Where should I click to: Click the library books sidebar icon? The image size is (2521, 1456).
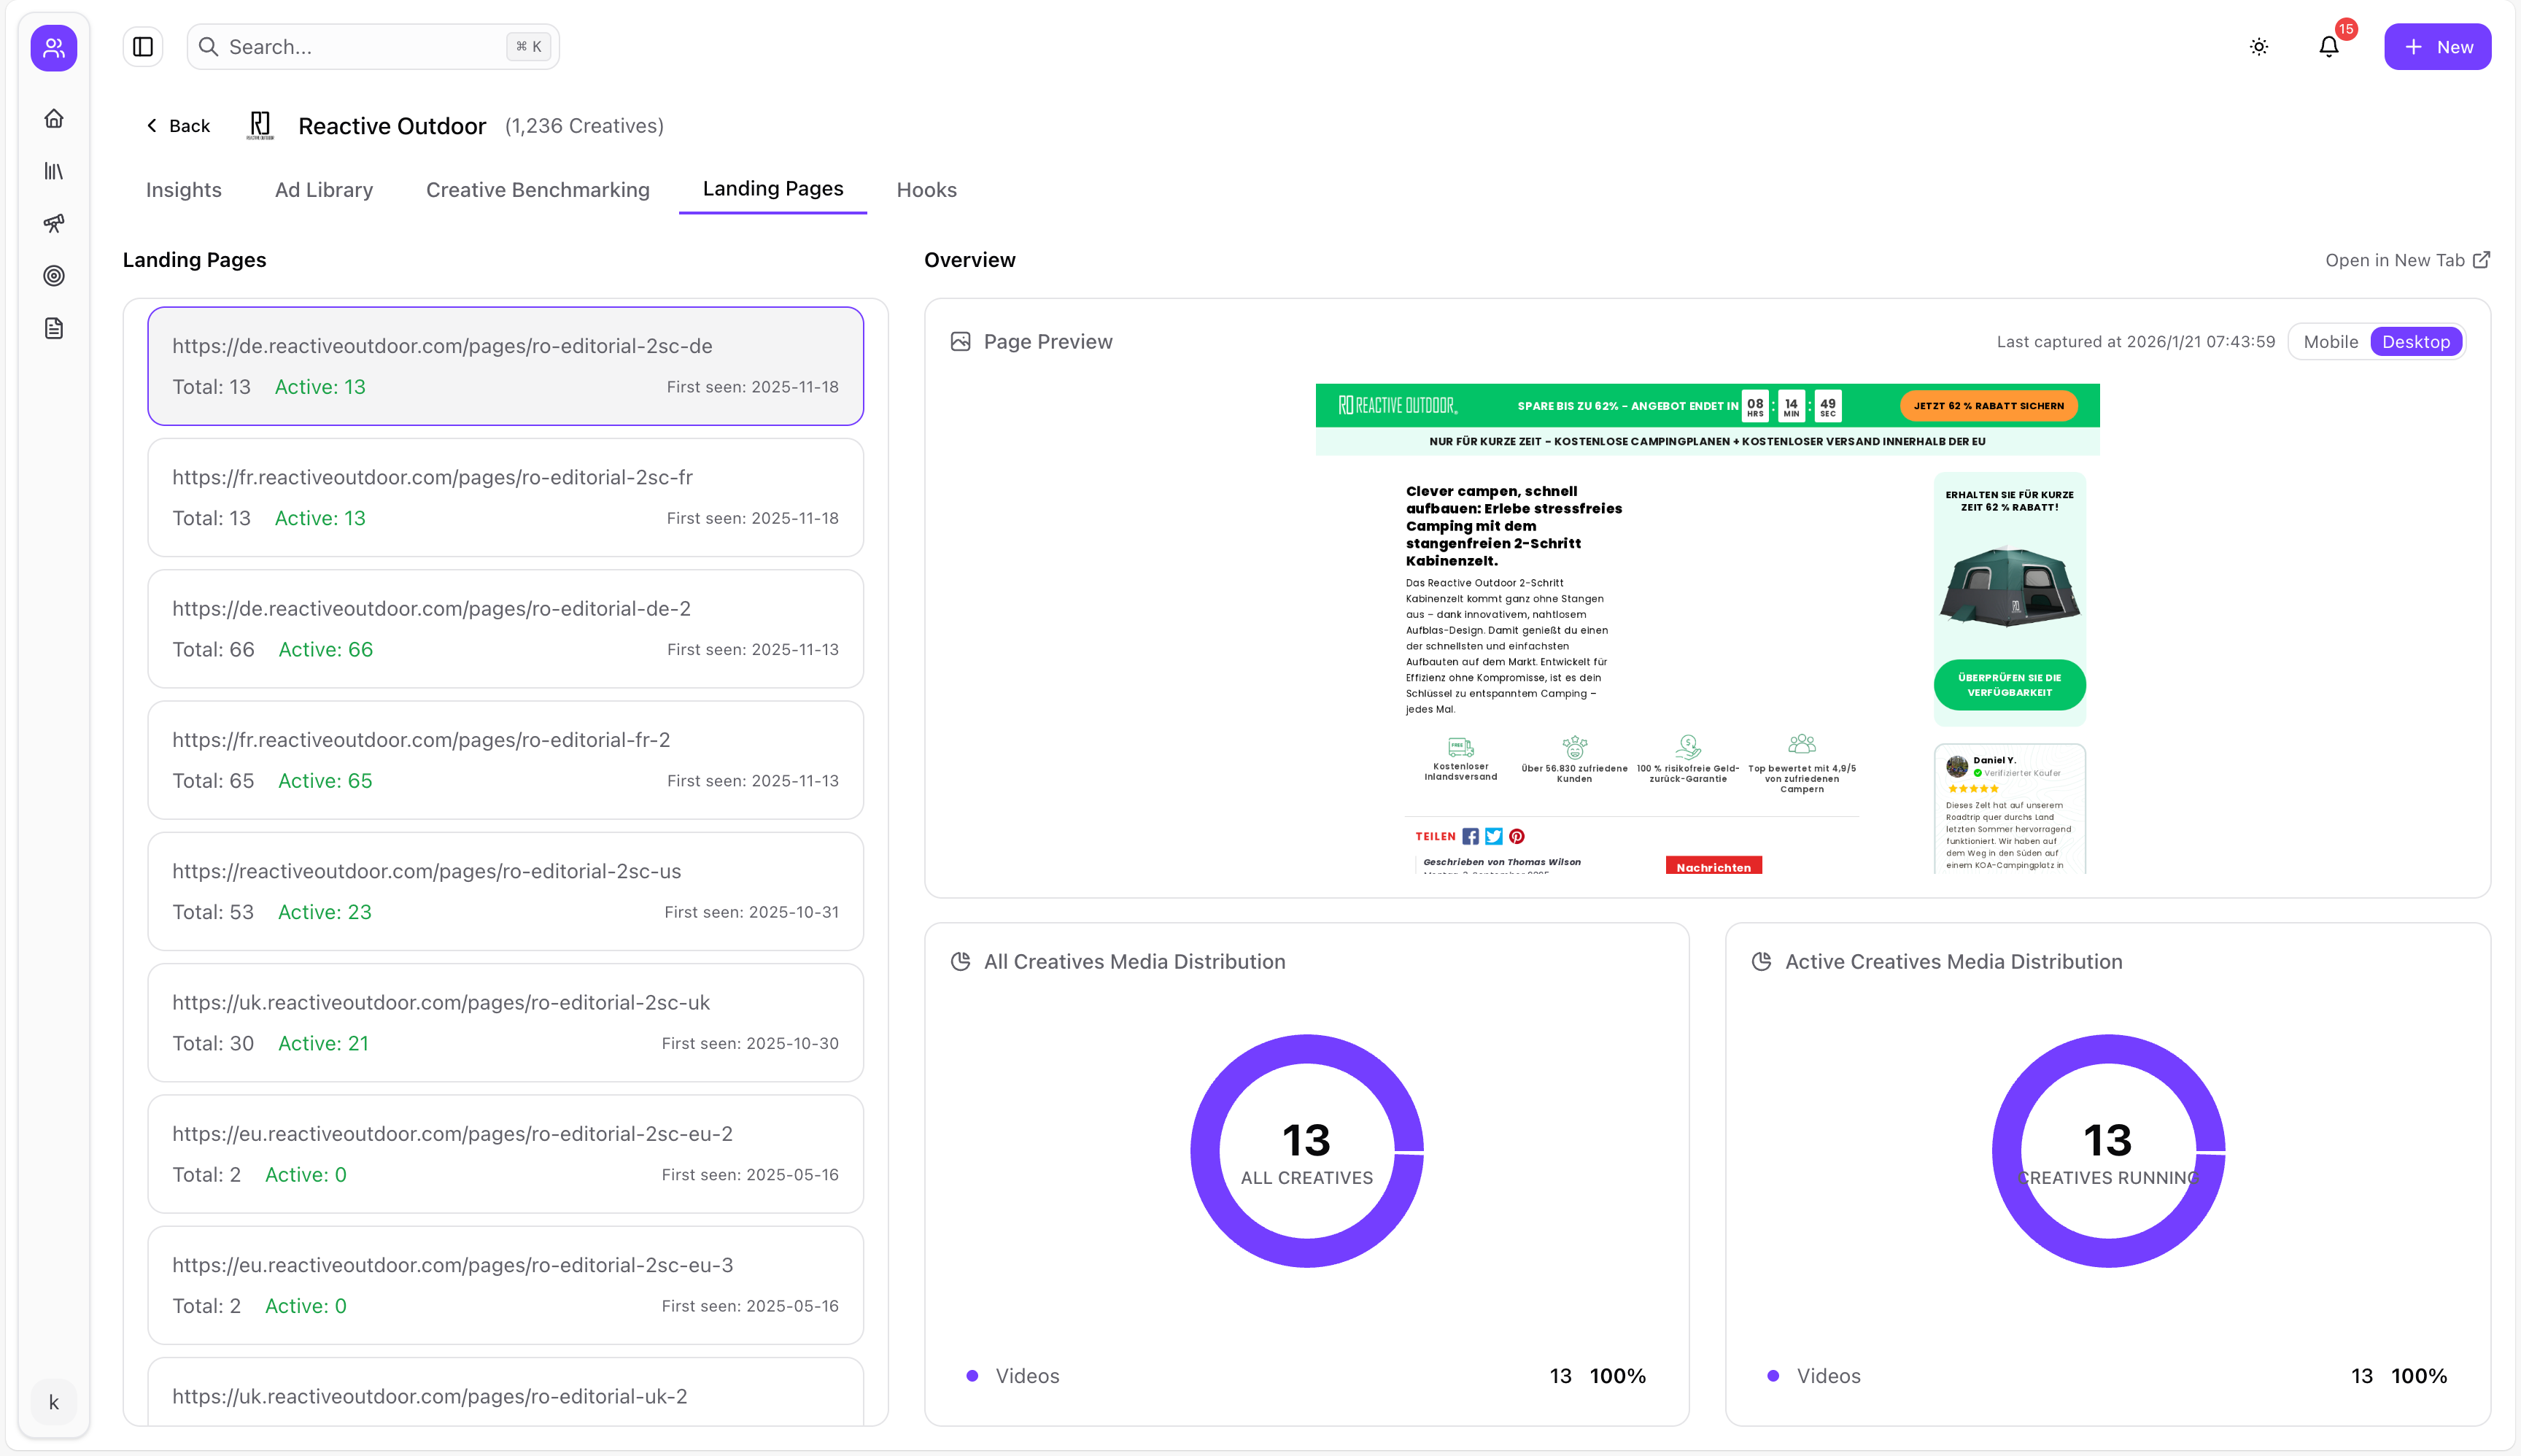pos(54,171)
